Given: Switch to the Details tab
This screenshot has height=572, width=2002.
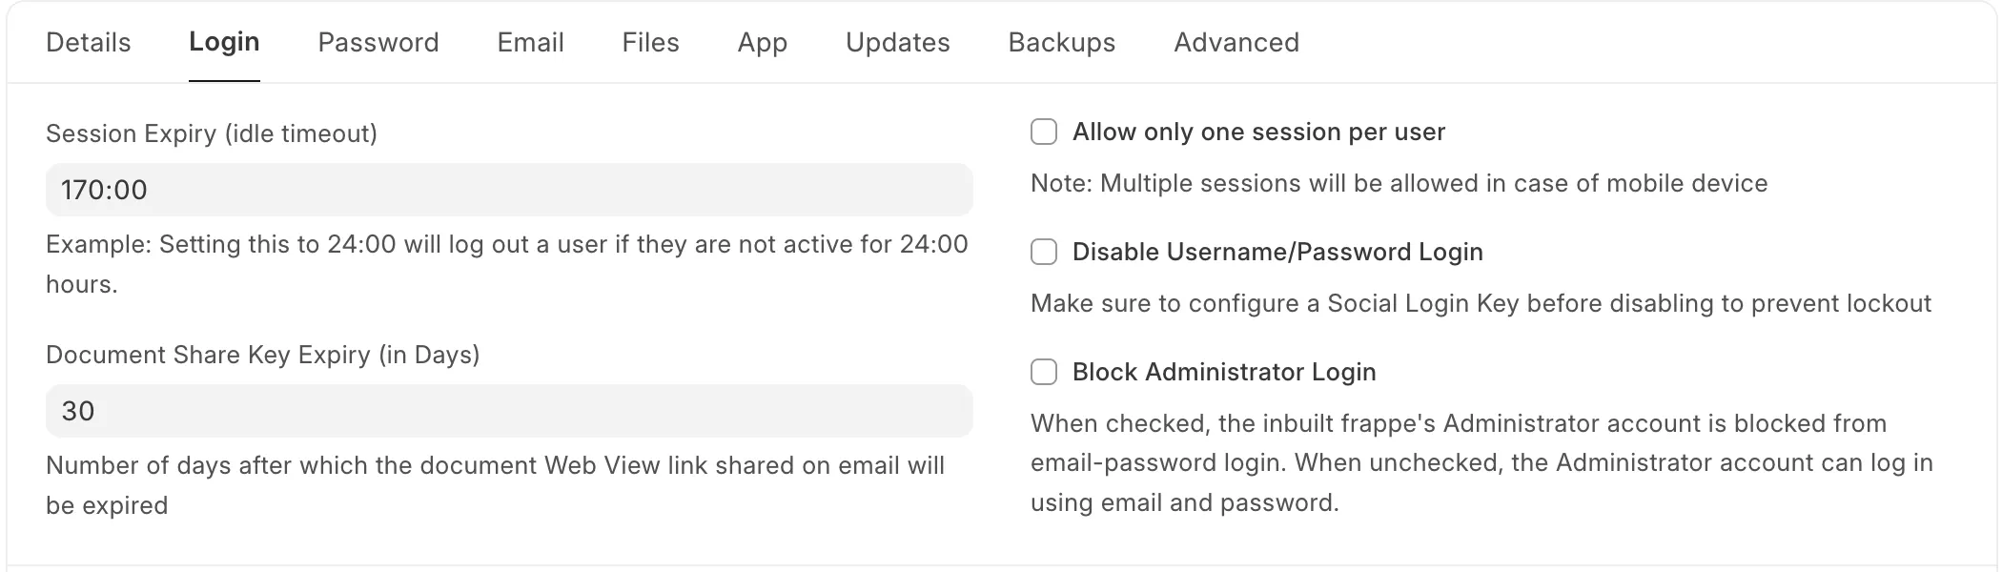Looking at the screenshot, I should click(x=89, y=43).
